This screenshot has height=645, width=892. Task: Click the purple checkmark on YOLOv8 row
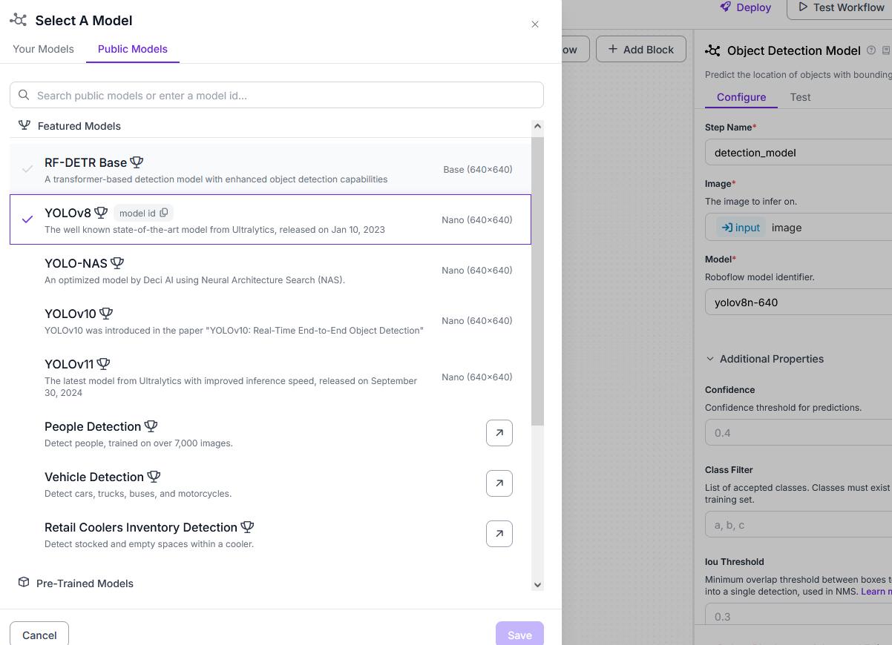27,219
